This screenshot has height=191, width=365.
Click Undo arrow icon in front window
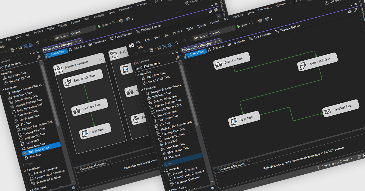click(x=176, y=43)
